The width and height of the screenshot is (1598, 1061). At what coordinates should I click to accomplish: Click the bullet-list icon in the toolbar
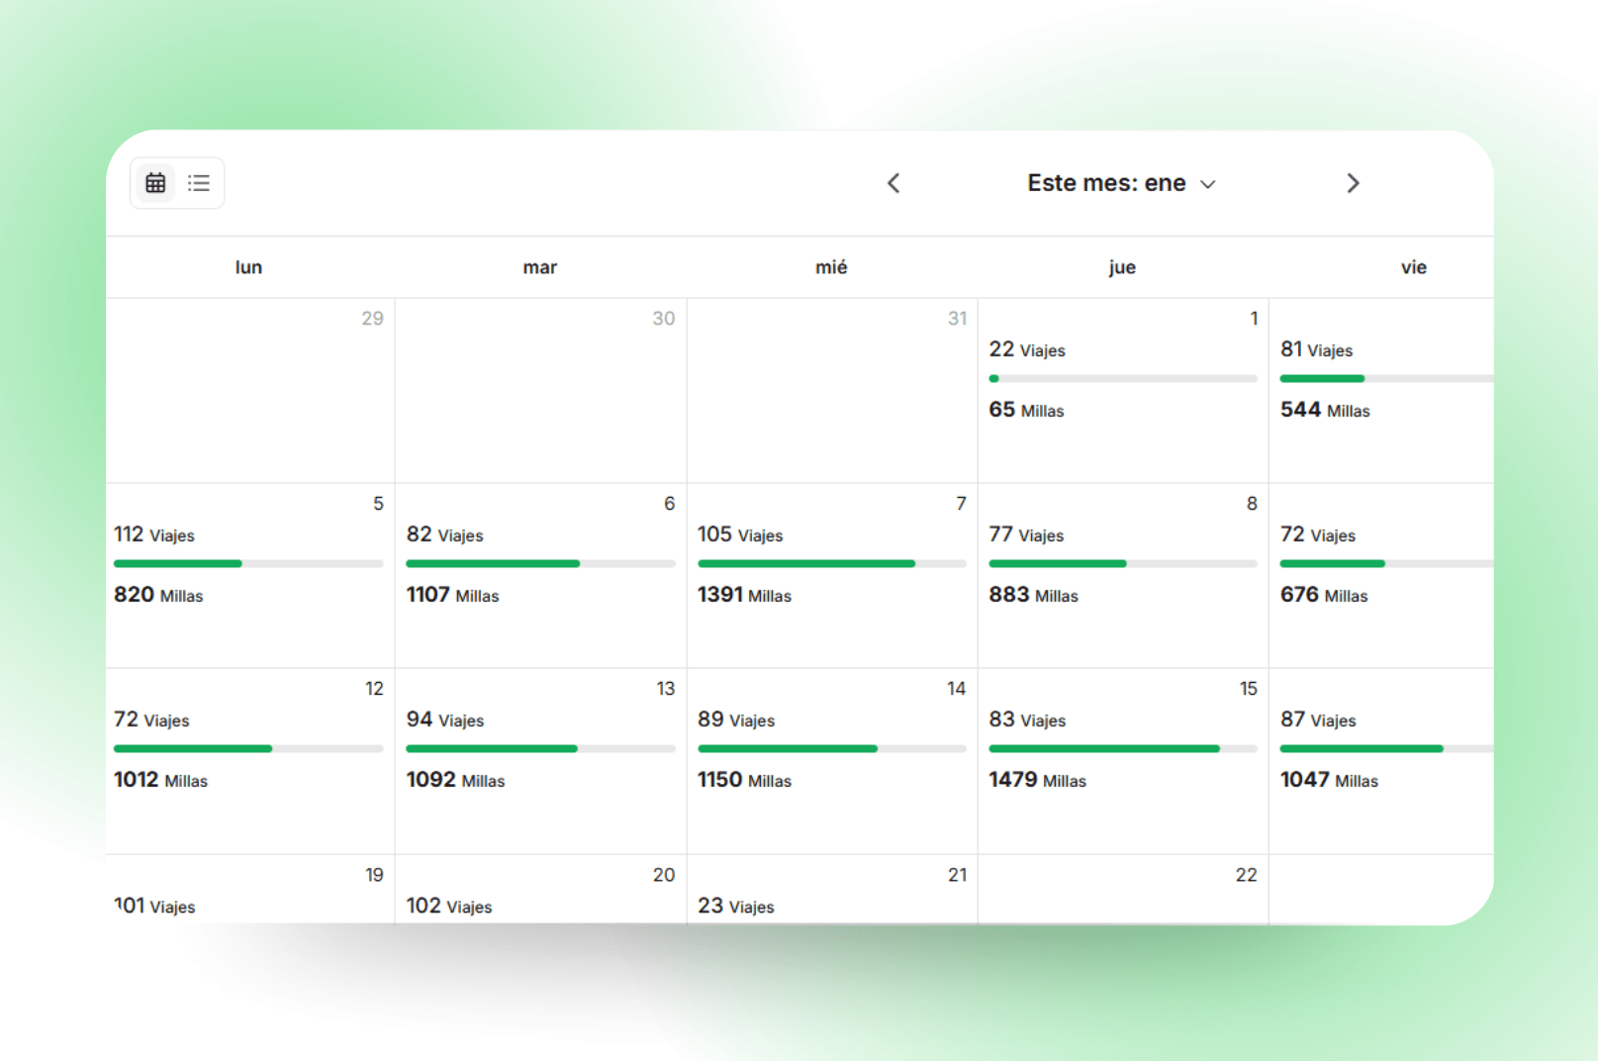click(x=199, y=182)
